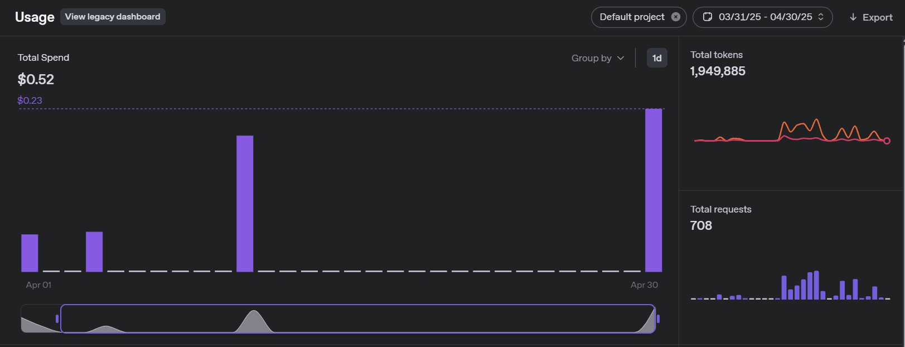Click the $0.23 dashed threshold label
905x347 pixels.
click(30, 100)
